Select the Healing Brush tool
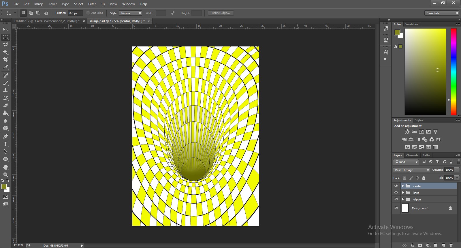 coord(5,76)
